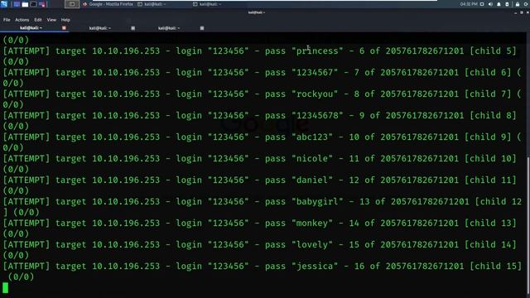Launch the terminal emulator from panel
The image size is (530, 298).
click(x=33, y=4)
